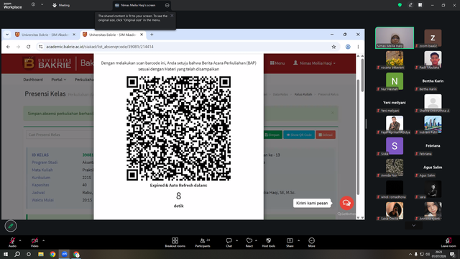460x259 pixels.
Task: Expand audio options arrow next to Audio
Action: coord(20,240)
